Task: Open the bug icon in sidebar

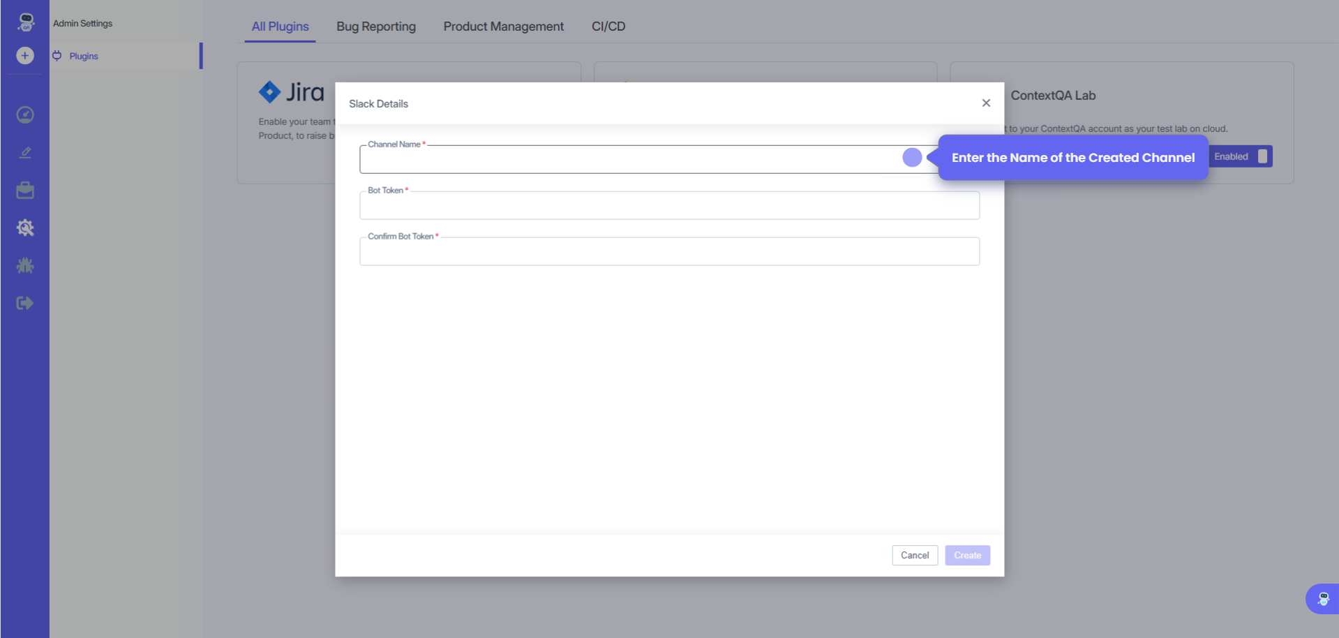Action: (x=25, y=266)
